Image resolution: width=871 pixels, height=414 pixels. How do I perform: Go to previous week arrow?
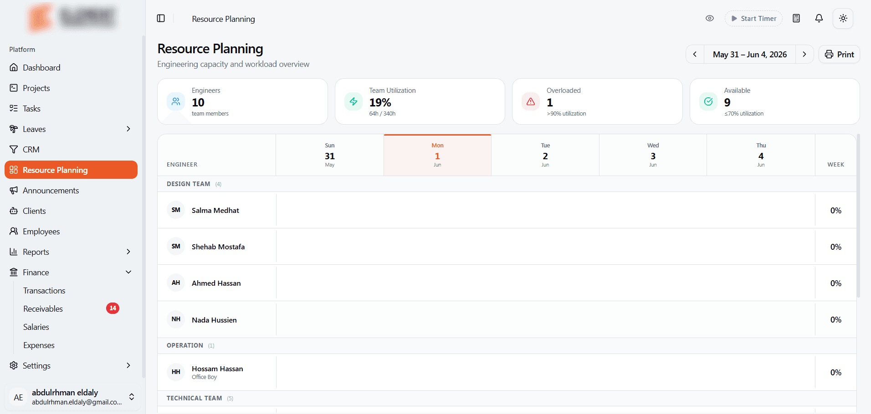coord(695,55)
